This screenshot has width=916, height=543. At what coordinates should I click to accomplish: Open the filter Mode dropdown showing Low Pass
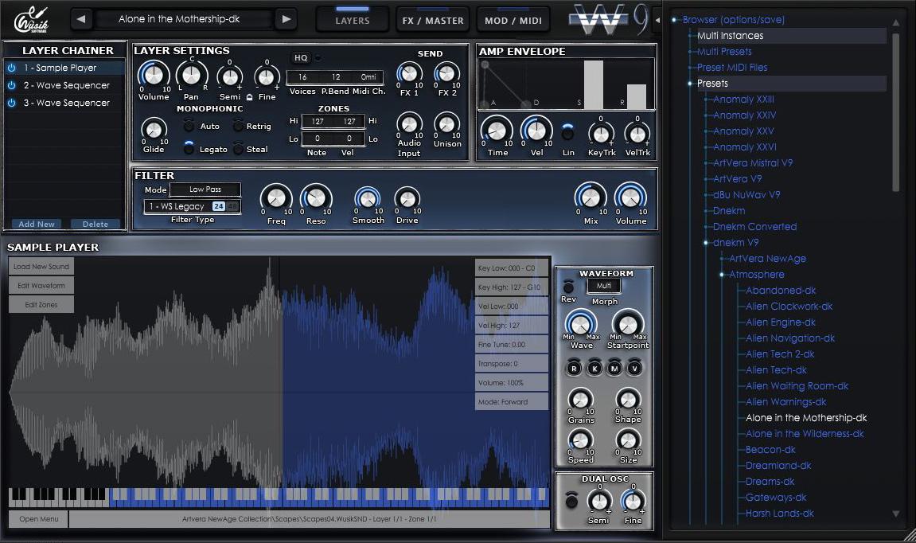pos(205,189)
